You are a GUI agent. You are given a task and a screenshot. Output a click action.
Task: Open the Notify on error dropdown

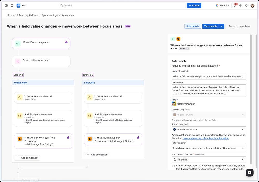[209, 148]
